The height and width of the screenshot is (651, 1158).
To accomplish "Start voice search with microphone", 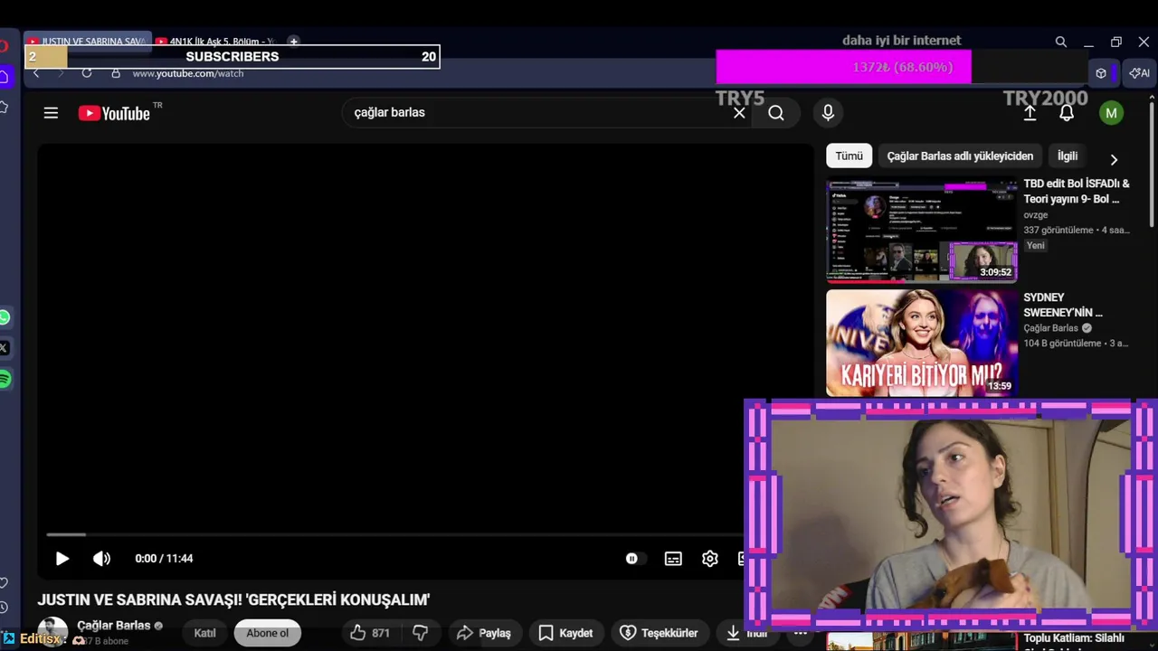I will pos(828,113).
